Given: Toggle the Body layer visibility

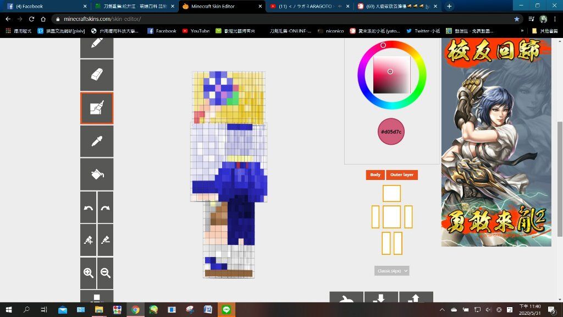Looking at the screenshot, I should point(375,174).
